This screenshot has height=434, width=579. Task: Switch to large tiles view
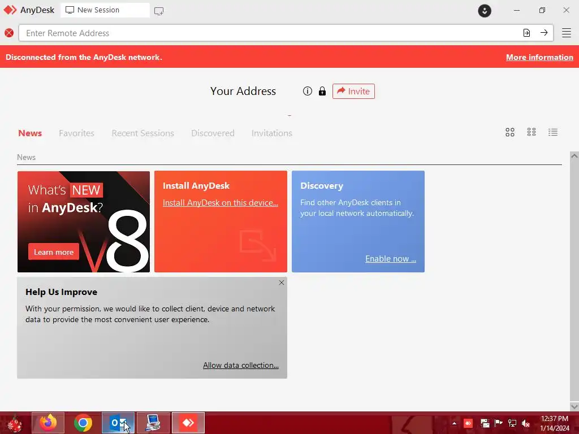(x=510, y=132)
